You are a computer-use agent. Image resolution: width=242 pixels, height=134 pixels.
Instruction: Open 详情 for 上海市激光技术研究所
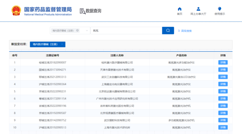pyautogui.click(x=223, y=128)
